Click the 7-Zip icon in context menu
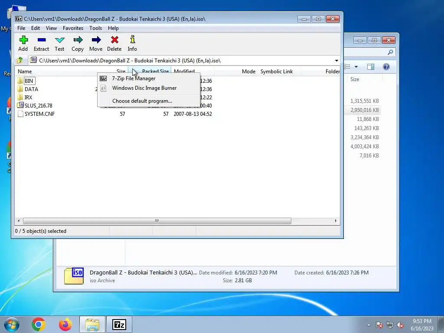444x333 pixels. [x=103, y=78]
